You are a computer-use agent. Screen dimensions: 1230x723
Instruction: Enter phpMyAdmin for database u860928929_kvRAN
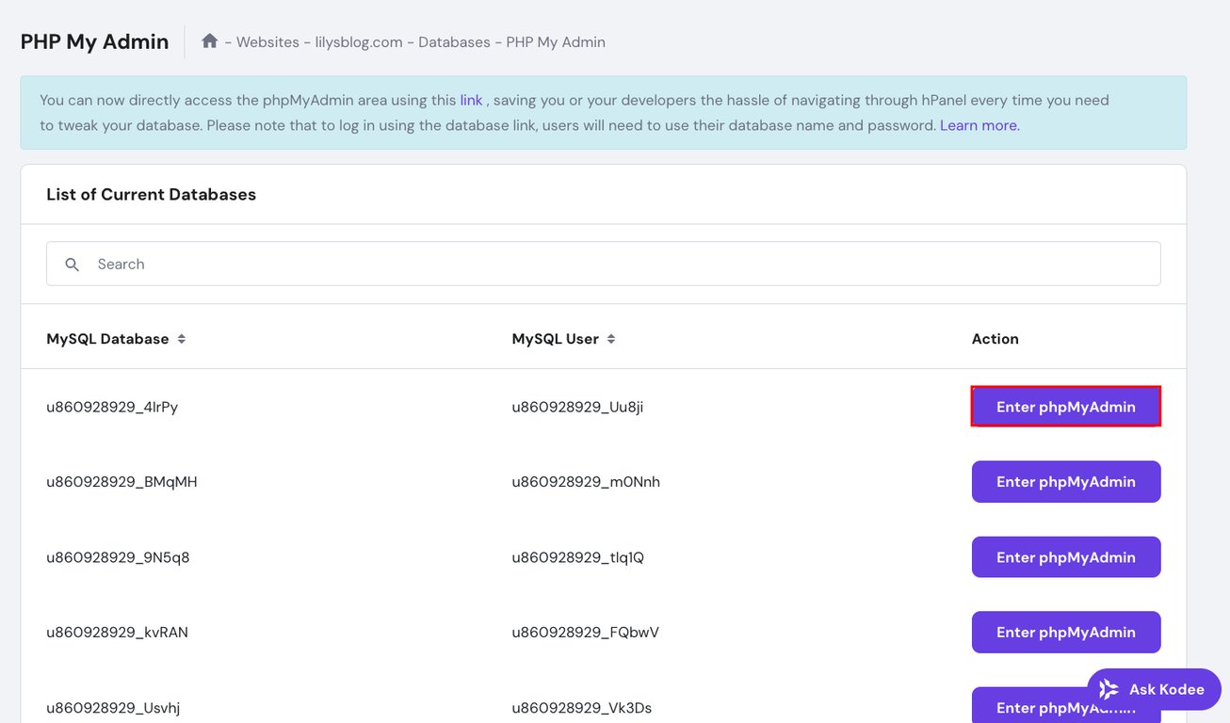[1065, 632]
